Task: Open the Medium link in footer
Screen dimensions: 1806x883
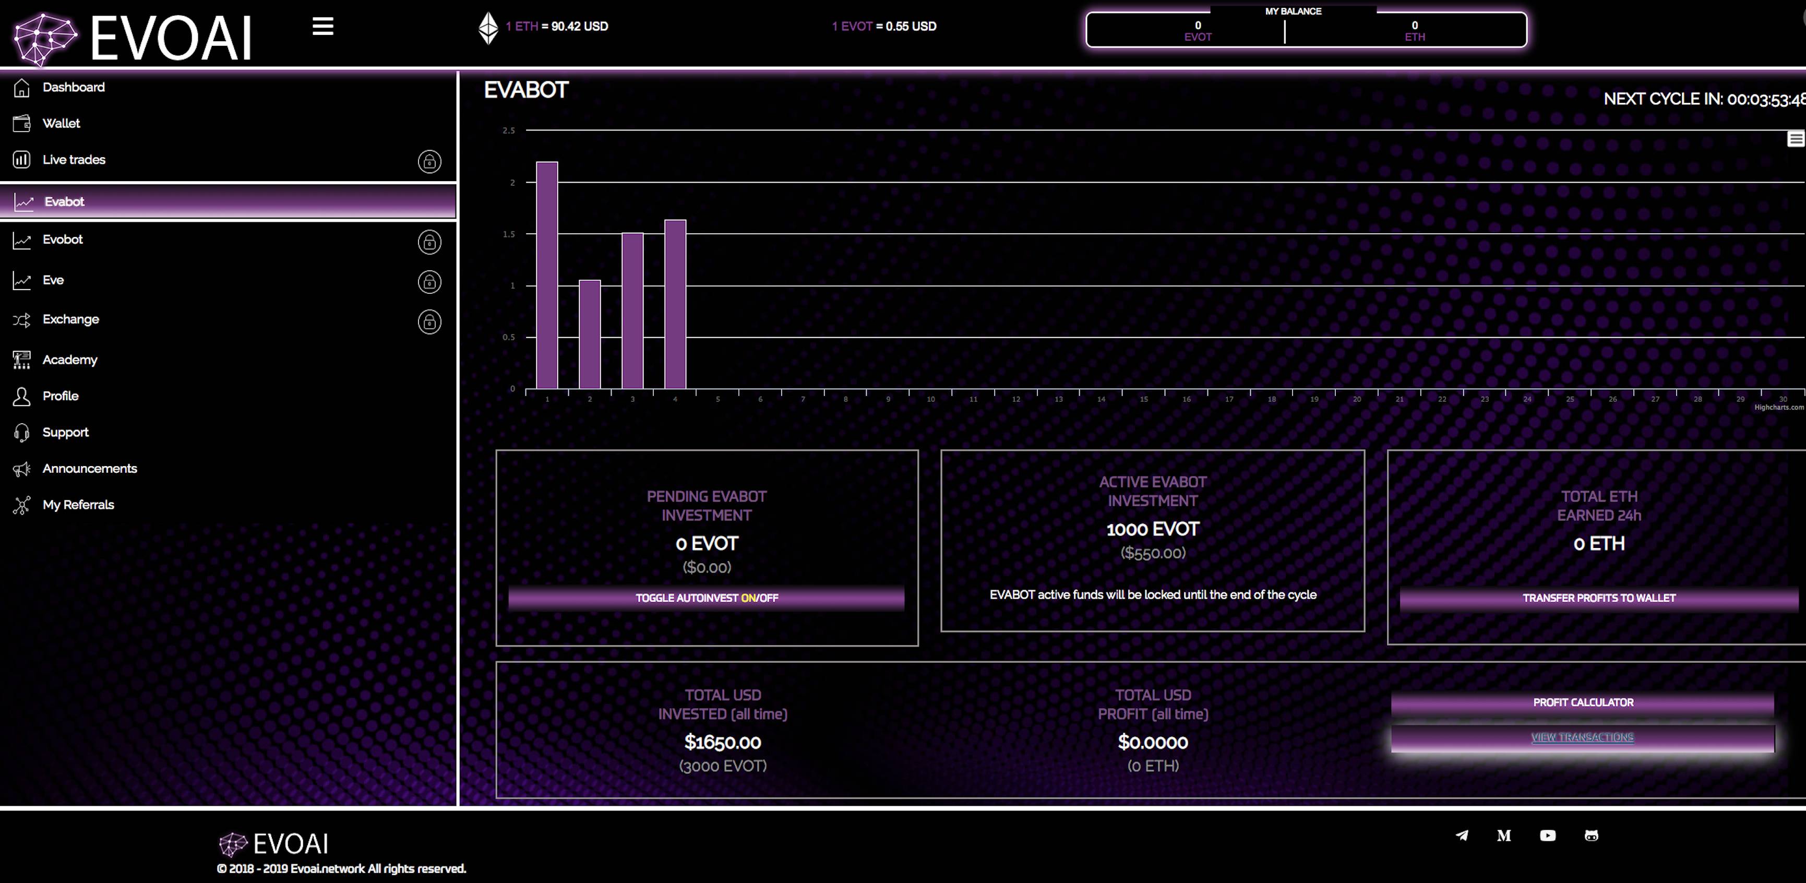Action: click(1504, 836)
